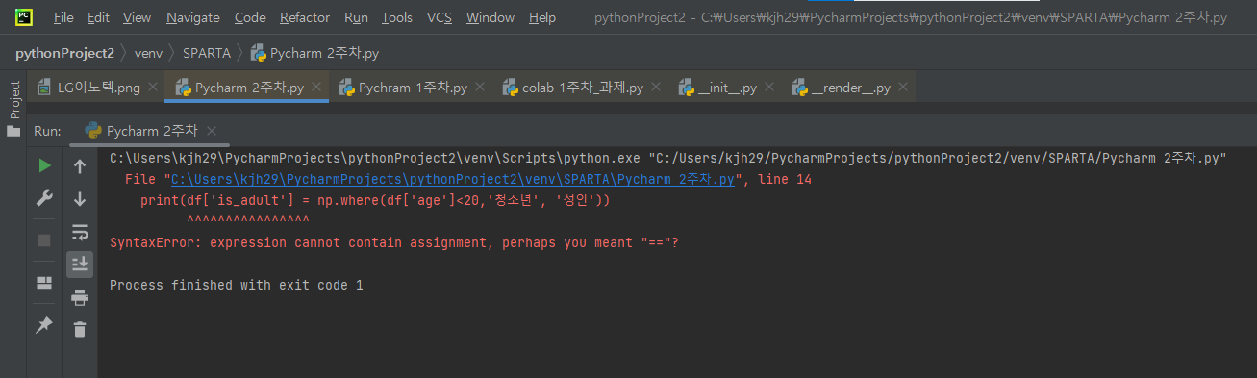Close the Pycharm 2주차.py editor tab
The width and height of the screenshot is (1257, 378).
click(315, 88)
